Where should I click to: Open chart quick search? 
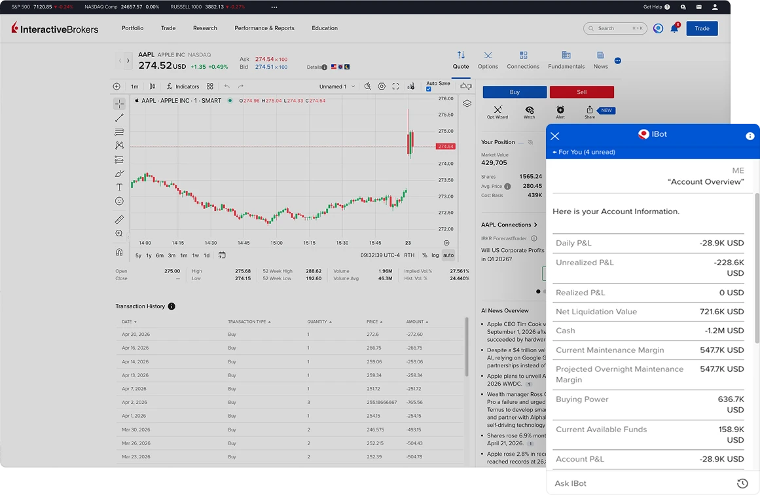(x=368, y=86)
